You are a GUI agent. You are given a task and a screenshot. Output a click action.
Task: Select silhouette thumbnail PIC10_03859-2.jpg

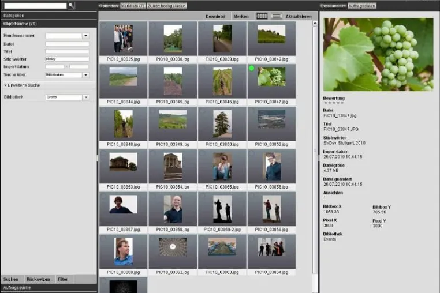pos(222,209)
